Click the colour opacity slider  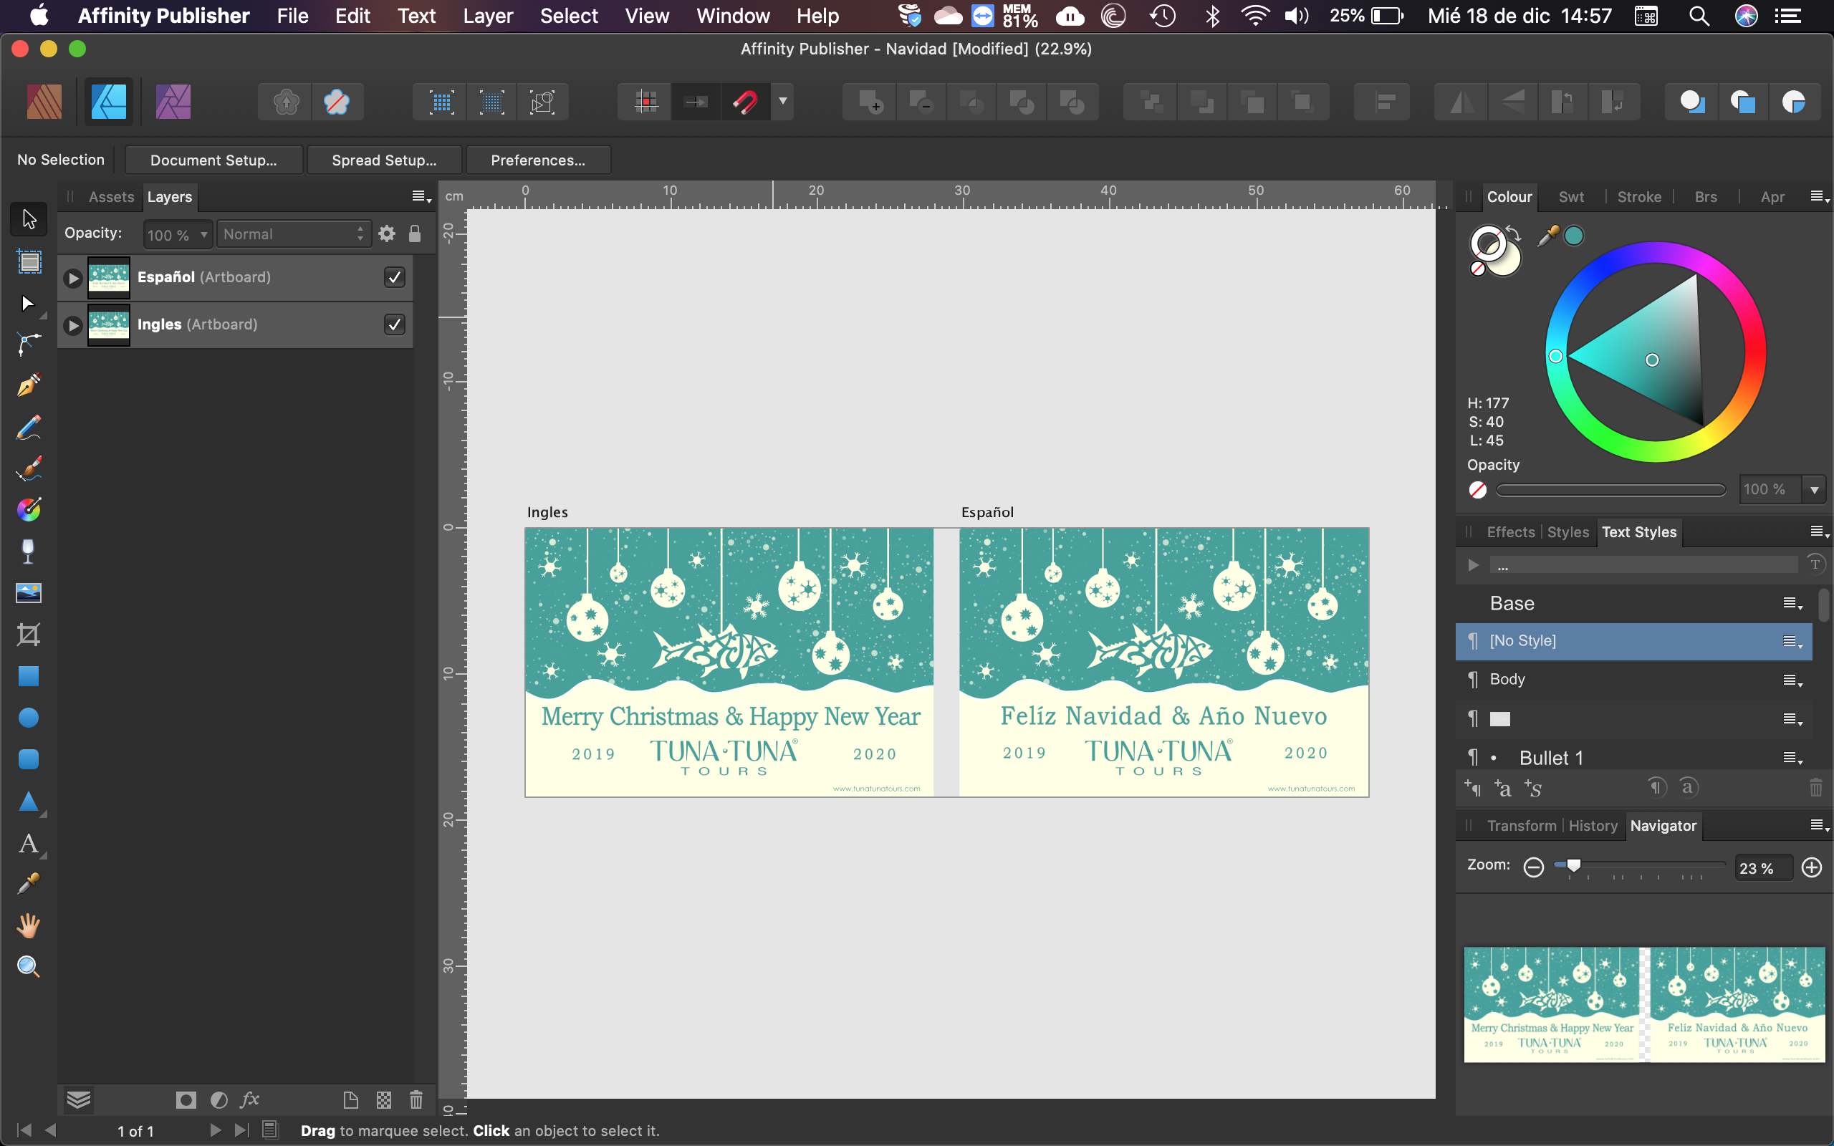[x=1611, y=490]
